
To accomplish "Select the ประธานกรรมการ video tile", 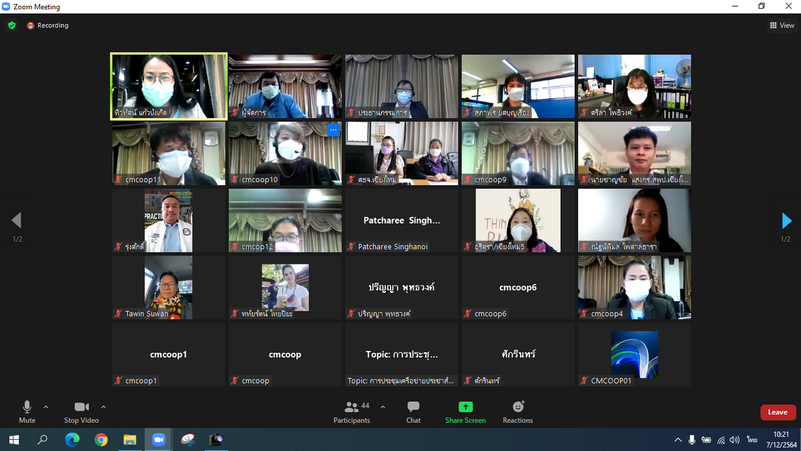I will [402, 86].
